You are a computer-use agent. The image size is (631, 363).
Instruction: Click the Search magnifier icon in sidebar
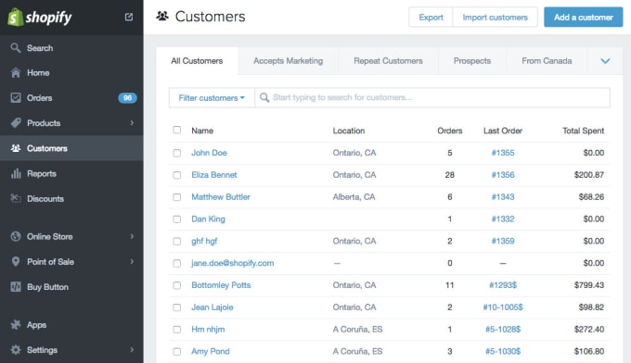(15, 48)
